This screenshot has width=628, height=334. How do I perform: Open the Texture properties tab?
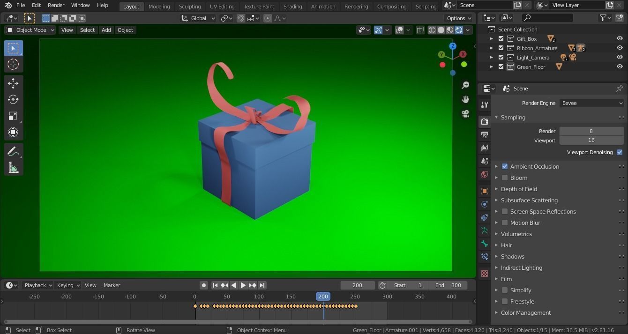485,274
